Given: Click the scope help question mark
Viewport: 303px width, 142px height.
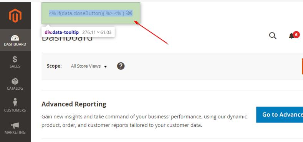Looking at the screenshot, I should pos(121,66).
